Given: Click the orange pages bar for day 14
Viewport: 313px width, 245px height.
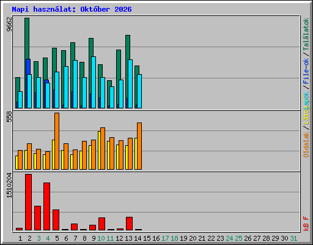Looking at the screenshot, I should pos(139,146).
